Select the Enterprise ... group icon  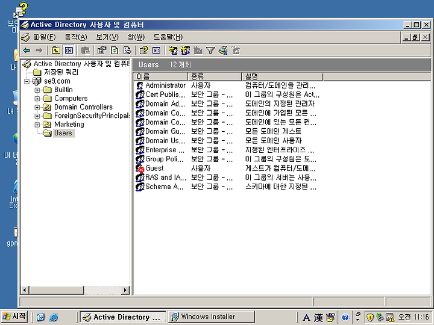pos(140,150)
